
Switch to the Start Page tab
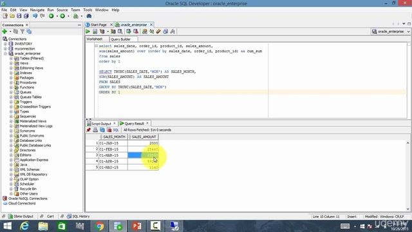98,24
